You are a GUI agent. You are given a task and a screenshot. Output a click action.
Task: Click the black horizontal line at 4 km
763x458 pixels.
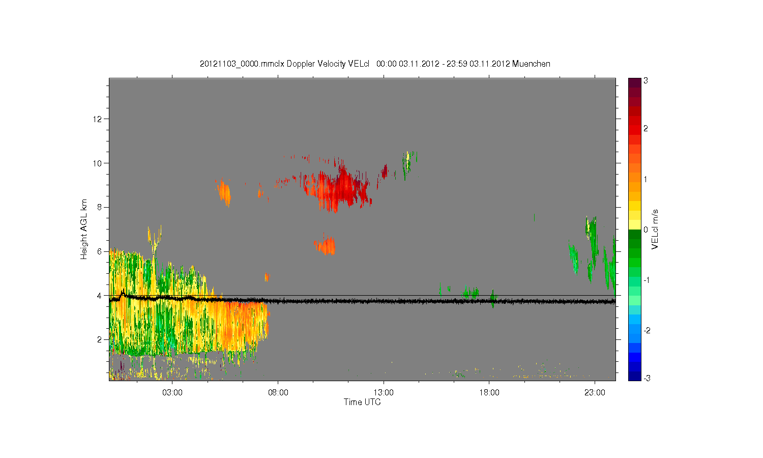362,295
